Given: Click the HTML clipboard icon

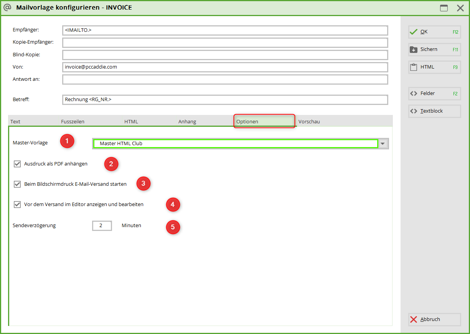Looking at the screenshot, I should pyautogui.click(x=413, y=67).
